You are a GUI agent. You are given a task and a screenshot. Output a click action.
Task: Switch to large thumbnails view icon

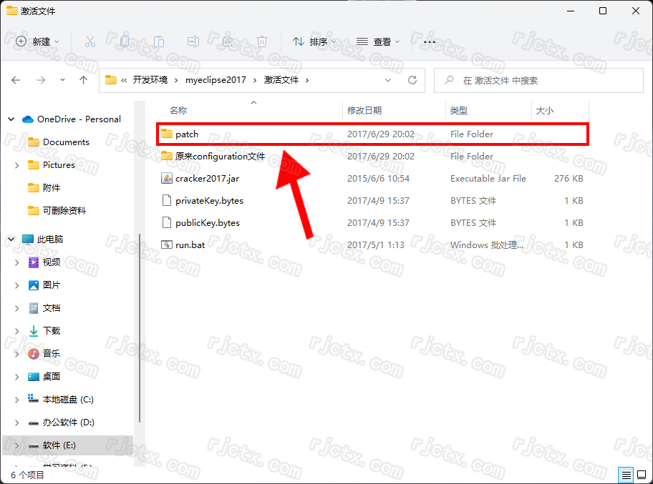tap(641, 475)
